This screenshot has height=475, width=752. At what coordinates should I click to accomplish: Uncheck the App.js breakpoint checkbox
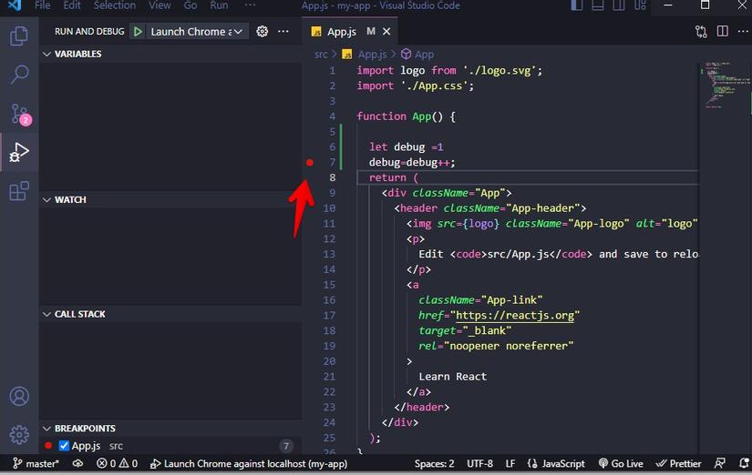[x=64, y=446]
